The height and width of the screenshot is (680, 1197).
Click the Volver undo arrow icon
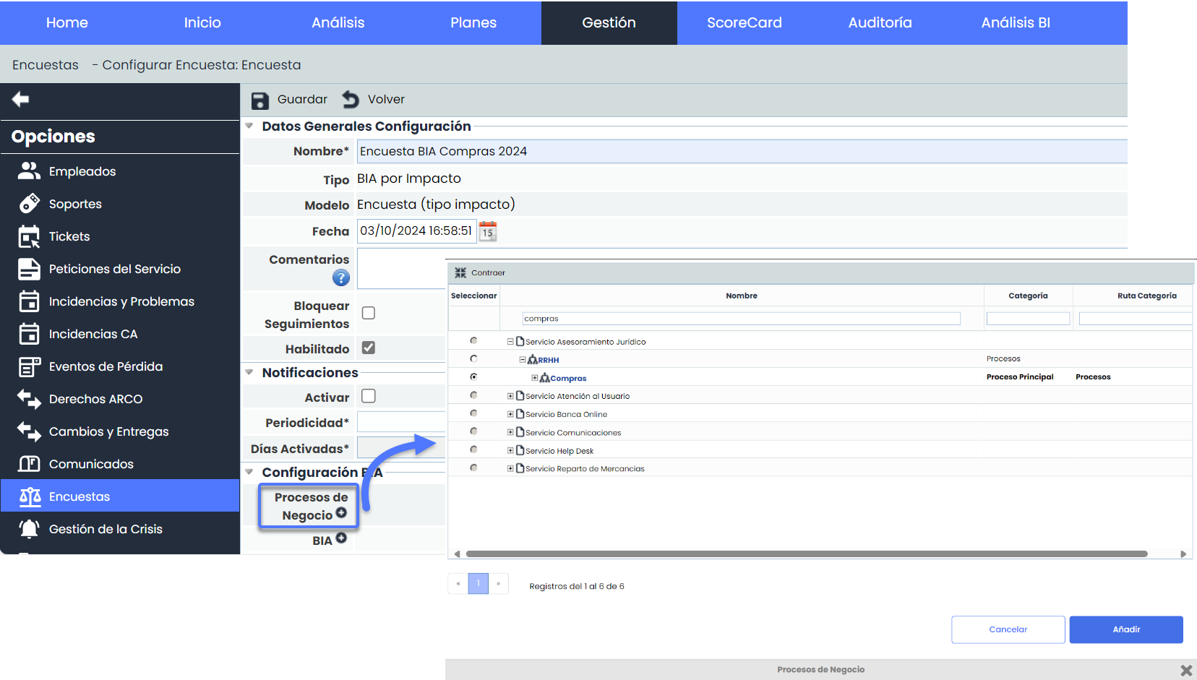tap(351, 100)
